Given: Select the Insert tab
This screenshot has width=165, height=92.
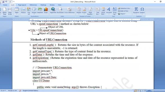Looking at the screenshot, I should [12, 5].
